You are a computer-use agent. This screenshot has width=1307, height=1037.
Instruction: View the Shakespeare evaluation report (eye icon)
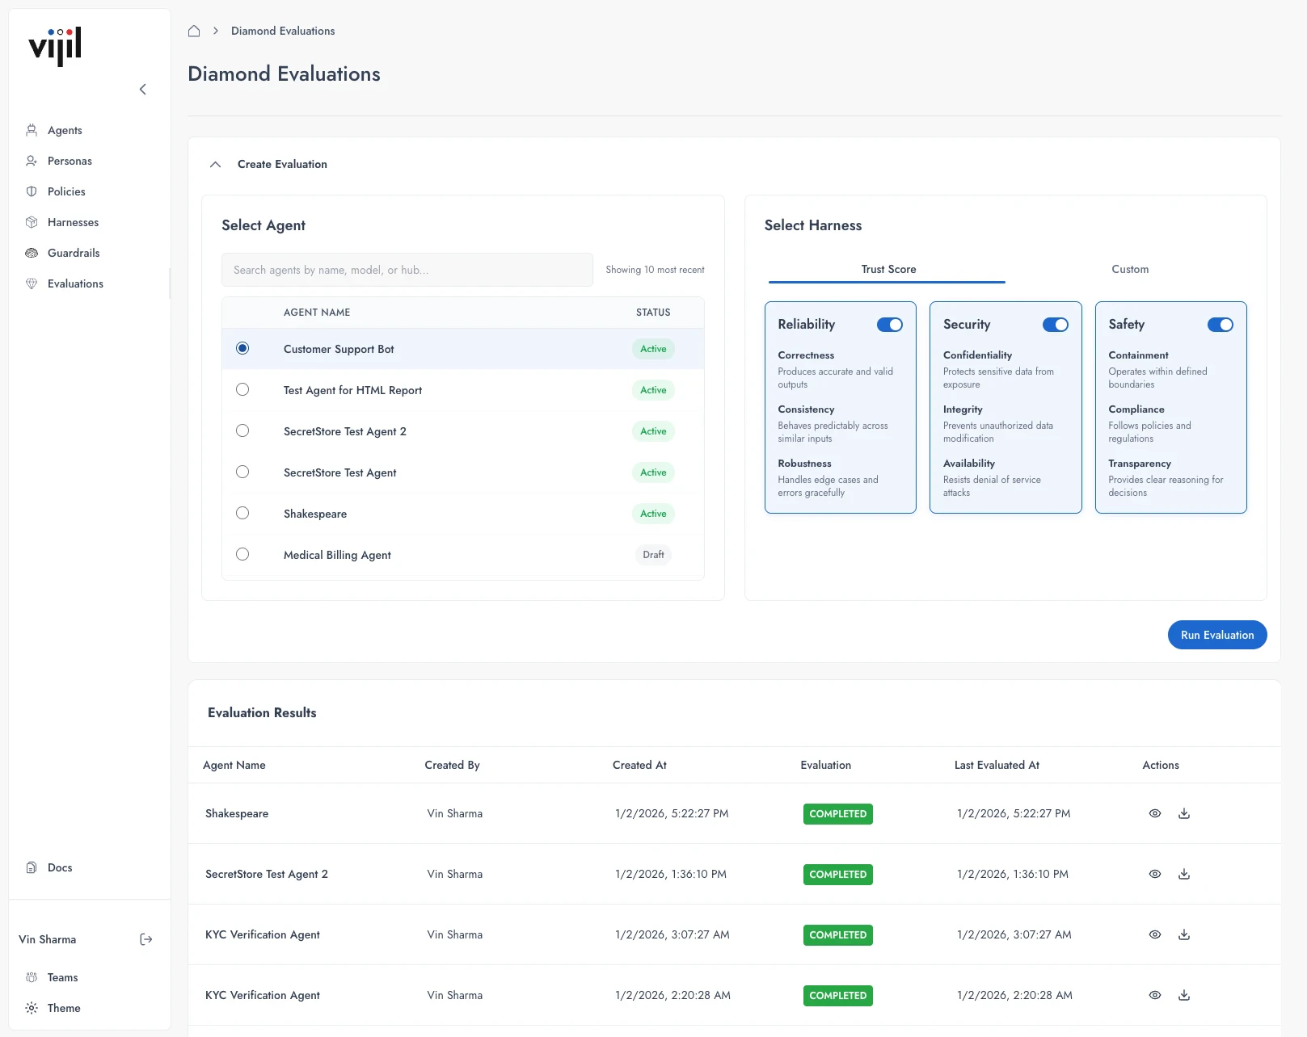(x=1154, y=813)
